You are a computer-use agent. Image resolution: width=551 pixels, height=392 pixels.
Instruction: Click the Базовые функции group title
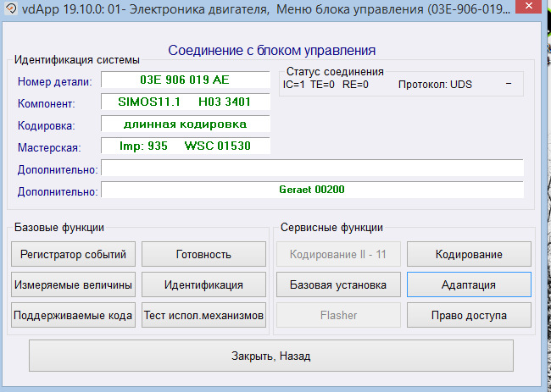(x=59, y=228)
